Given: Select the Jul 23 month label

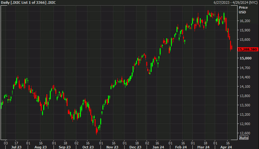Looking at the screenshot, I should (x=16, y=147).
